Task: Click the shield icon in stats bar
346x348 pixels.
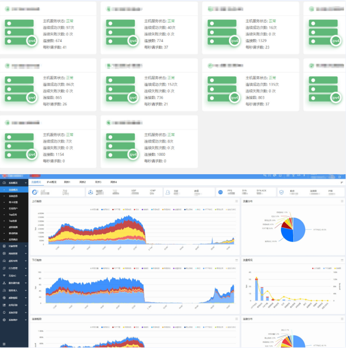Action: (x=281, y=192)
